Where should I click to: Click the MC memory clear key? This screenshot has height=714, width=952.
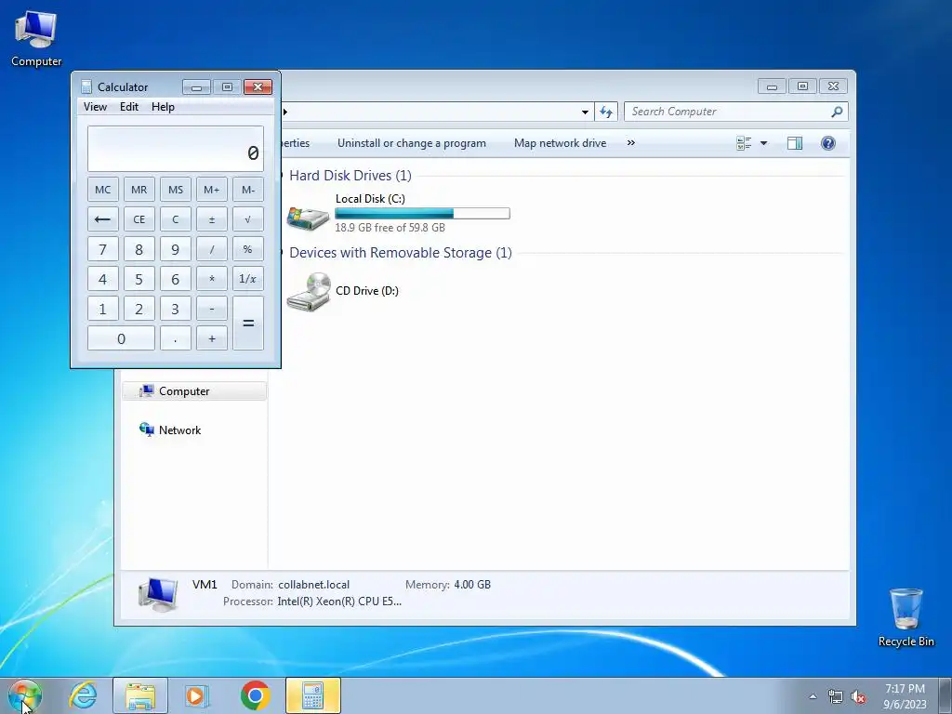point(102,190)
